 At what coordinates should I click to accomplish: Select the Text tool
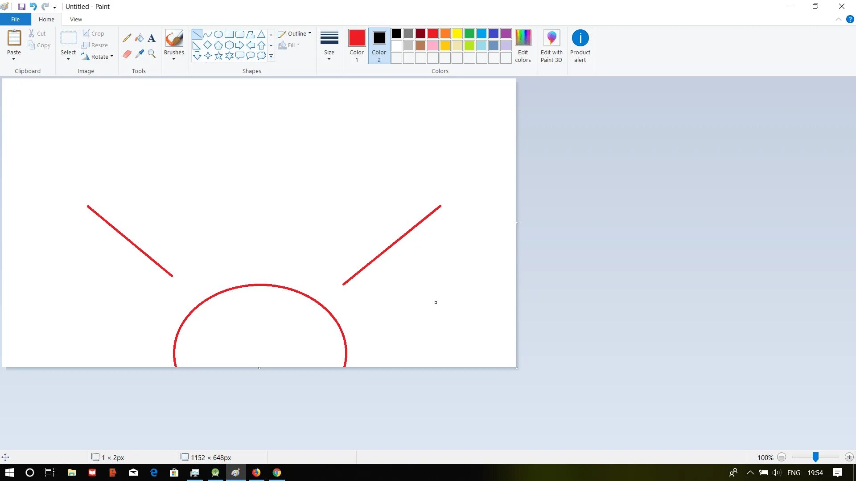(x=152, y=38)
